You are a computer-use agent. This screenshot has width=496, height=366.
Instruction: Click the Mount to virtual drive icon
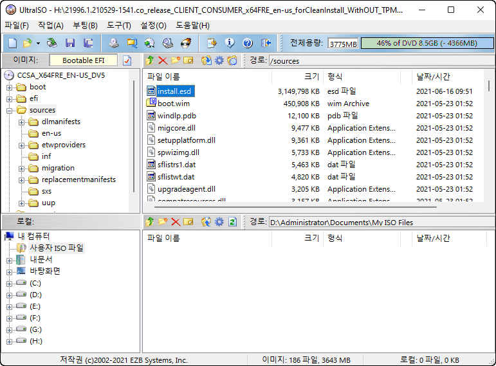click(x=168, y=43)
